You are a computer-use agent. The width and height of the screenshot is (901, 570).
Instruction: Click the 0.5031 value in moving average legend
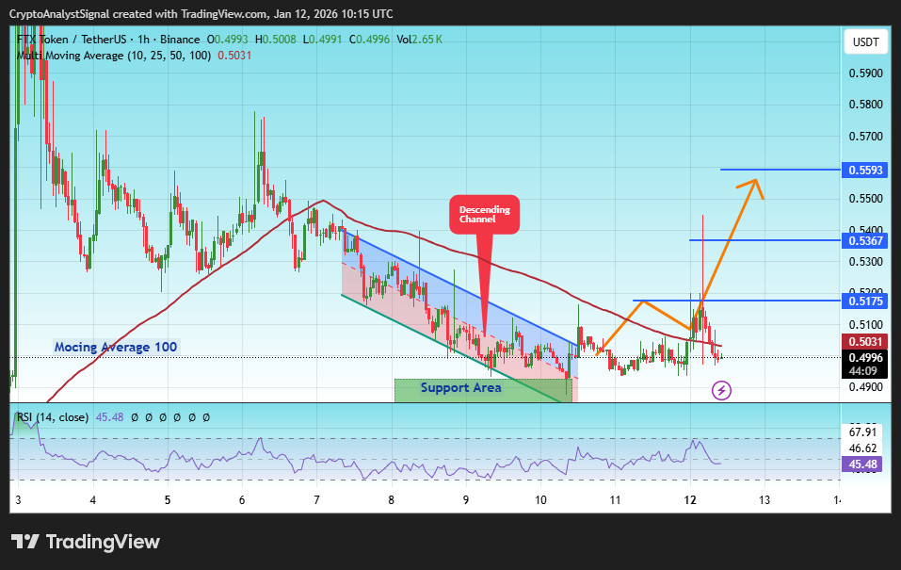click(x=234, y=56)
